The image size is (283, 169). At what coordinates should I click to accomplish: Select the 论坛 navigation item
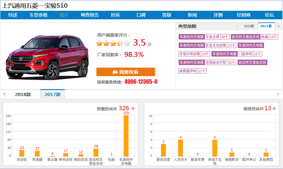click(x=269, y=15)
